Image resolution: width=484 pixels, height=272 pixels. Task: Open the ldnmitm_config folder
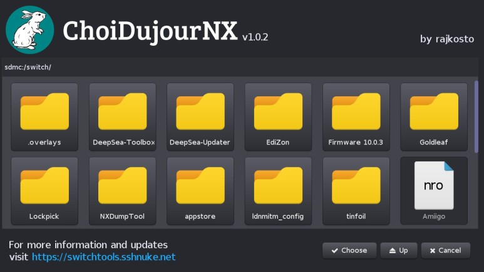(x=278, y=191)
